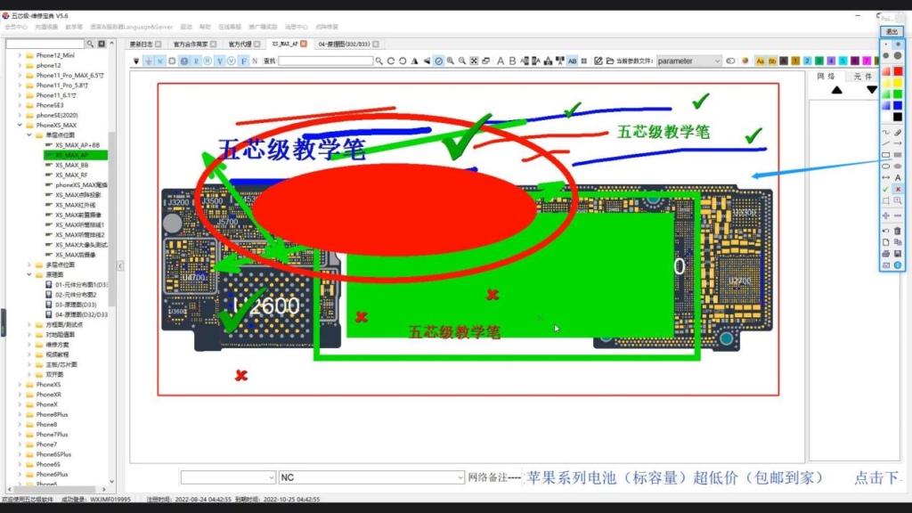The image size is (912, 513).
Task: Move up with the black up triangle
Action: tap(837, 90)
